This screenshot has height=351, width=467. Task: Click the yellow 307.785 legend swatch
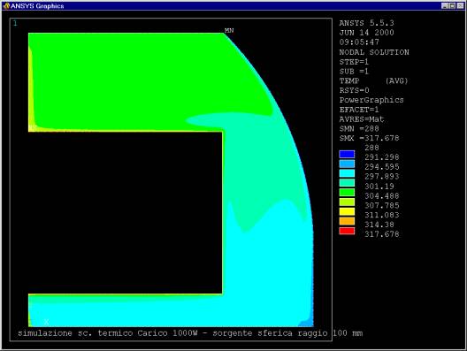coord(347,211)
